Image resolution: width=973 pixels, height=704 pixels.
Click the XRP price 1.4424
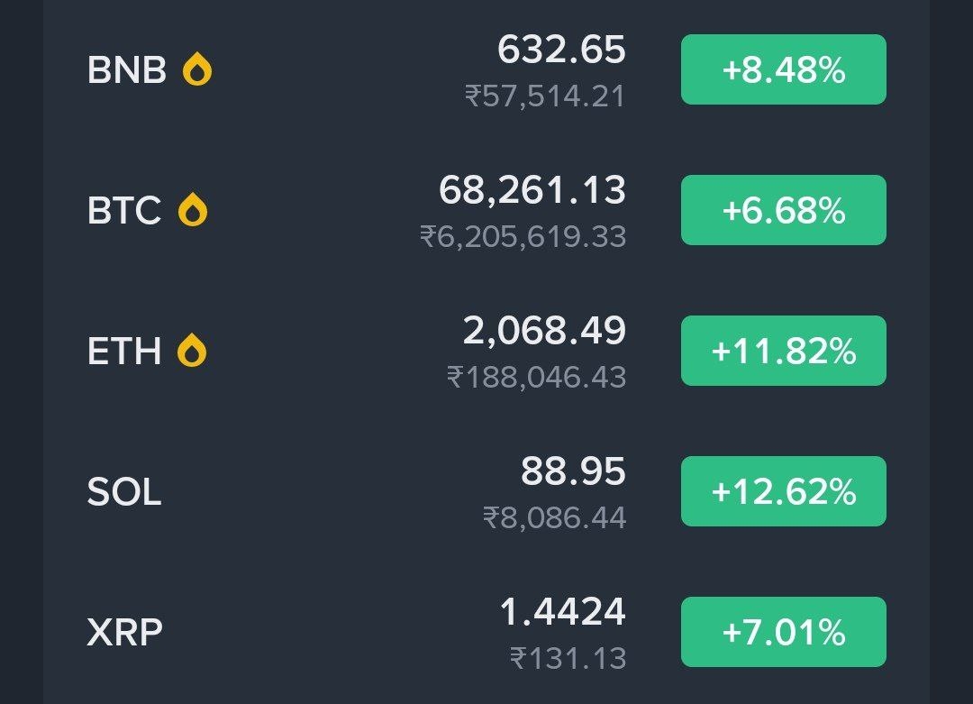point(562,612)
